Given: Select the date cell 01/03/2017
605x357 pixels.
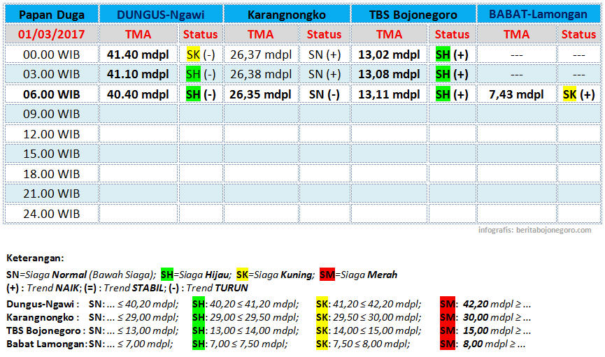Looking at the screenshot, I should pos(50,34).
